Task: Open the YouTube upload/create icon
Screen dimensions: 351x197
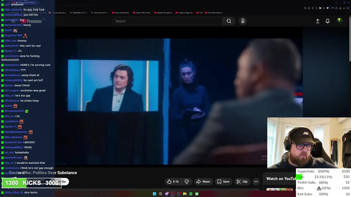Action: pyautogui.click(x=318, y=21)
